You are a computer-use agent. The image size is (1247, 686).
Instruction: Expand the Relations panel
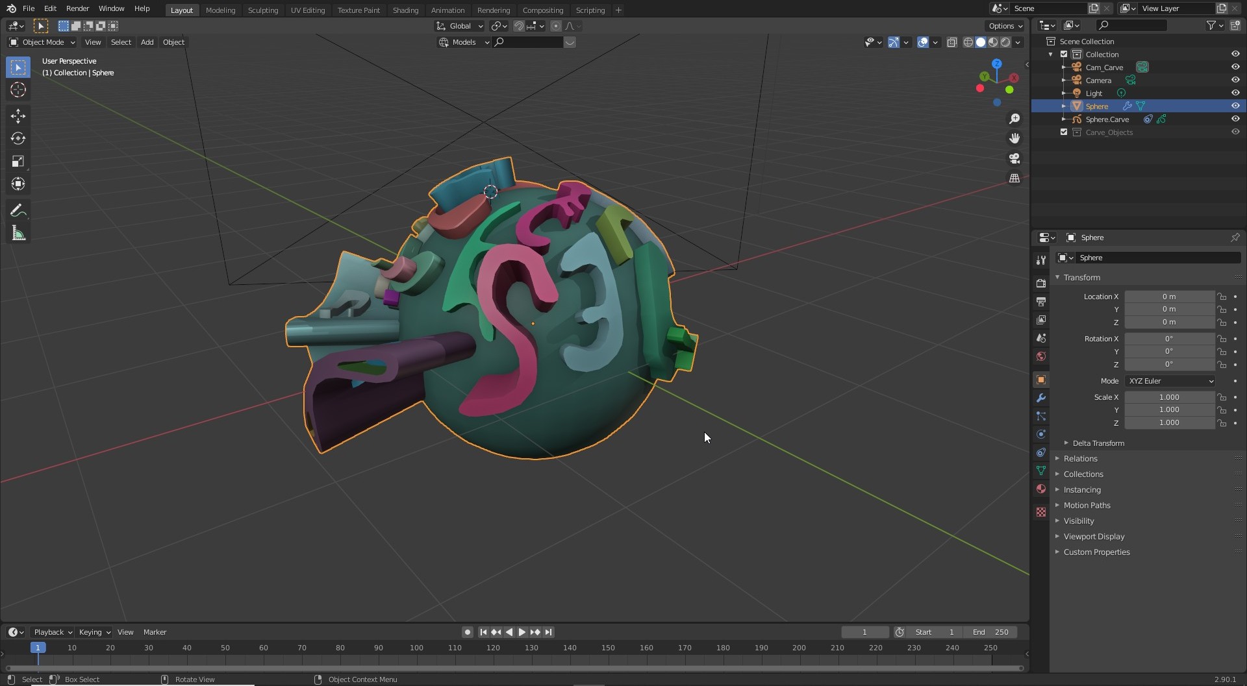1080,459
